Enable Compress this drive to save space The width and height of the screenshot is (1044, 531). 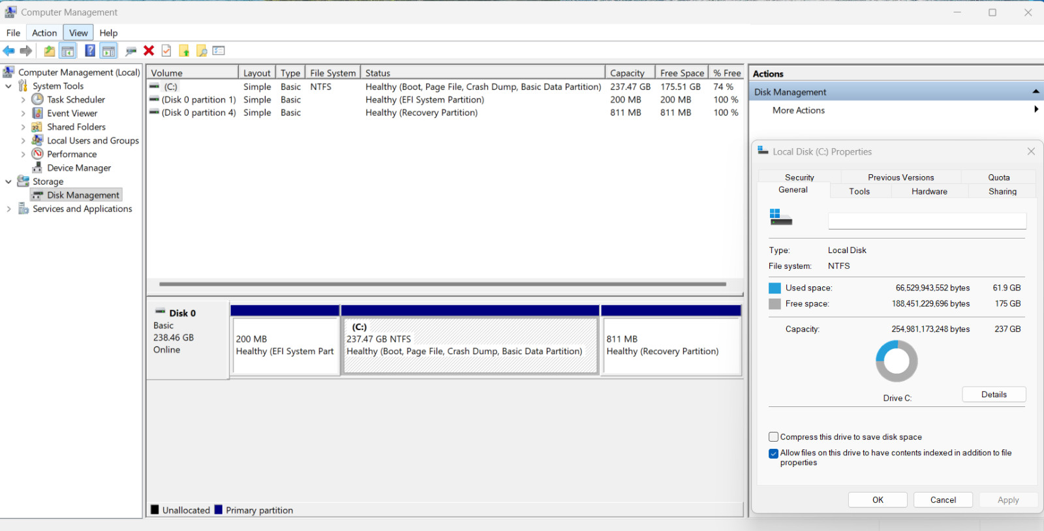[x=773, y=437]
